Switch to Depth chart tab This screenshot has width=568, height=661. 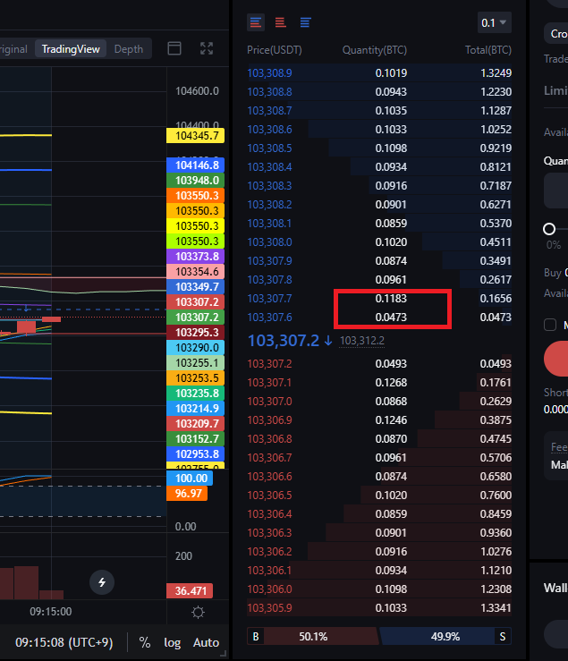click(129, 49)
